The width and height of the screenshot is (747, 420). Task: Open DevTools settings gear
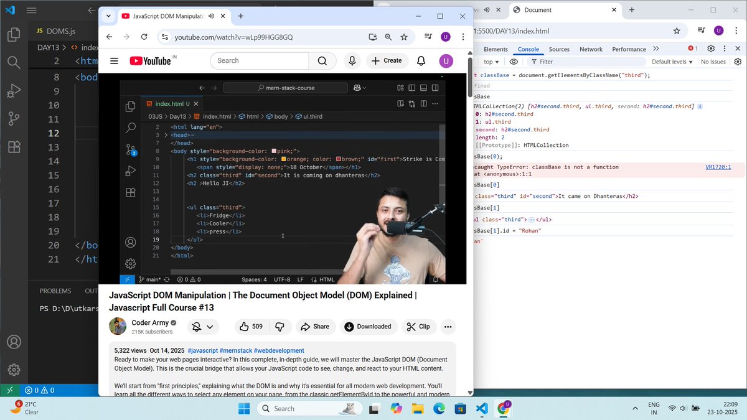[711, 49]
